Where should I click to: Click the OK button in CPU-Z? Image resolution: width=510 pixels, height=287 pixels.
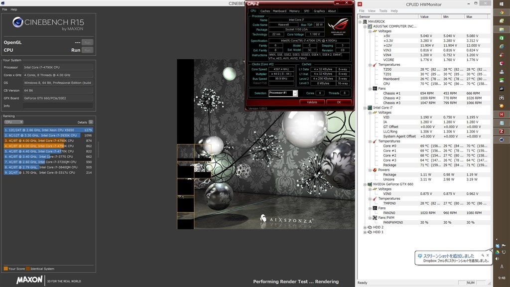[339, 102]
